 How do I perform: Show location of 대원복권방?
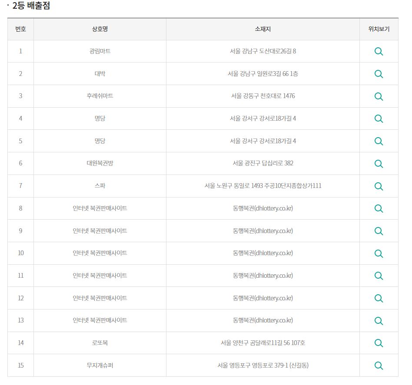379,164
